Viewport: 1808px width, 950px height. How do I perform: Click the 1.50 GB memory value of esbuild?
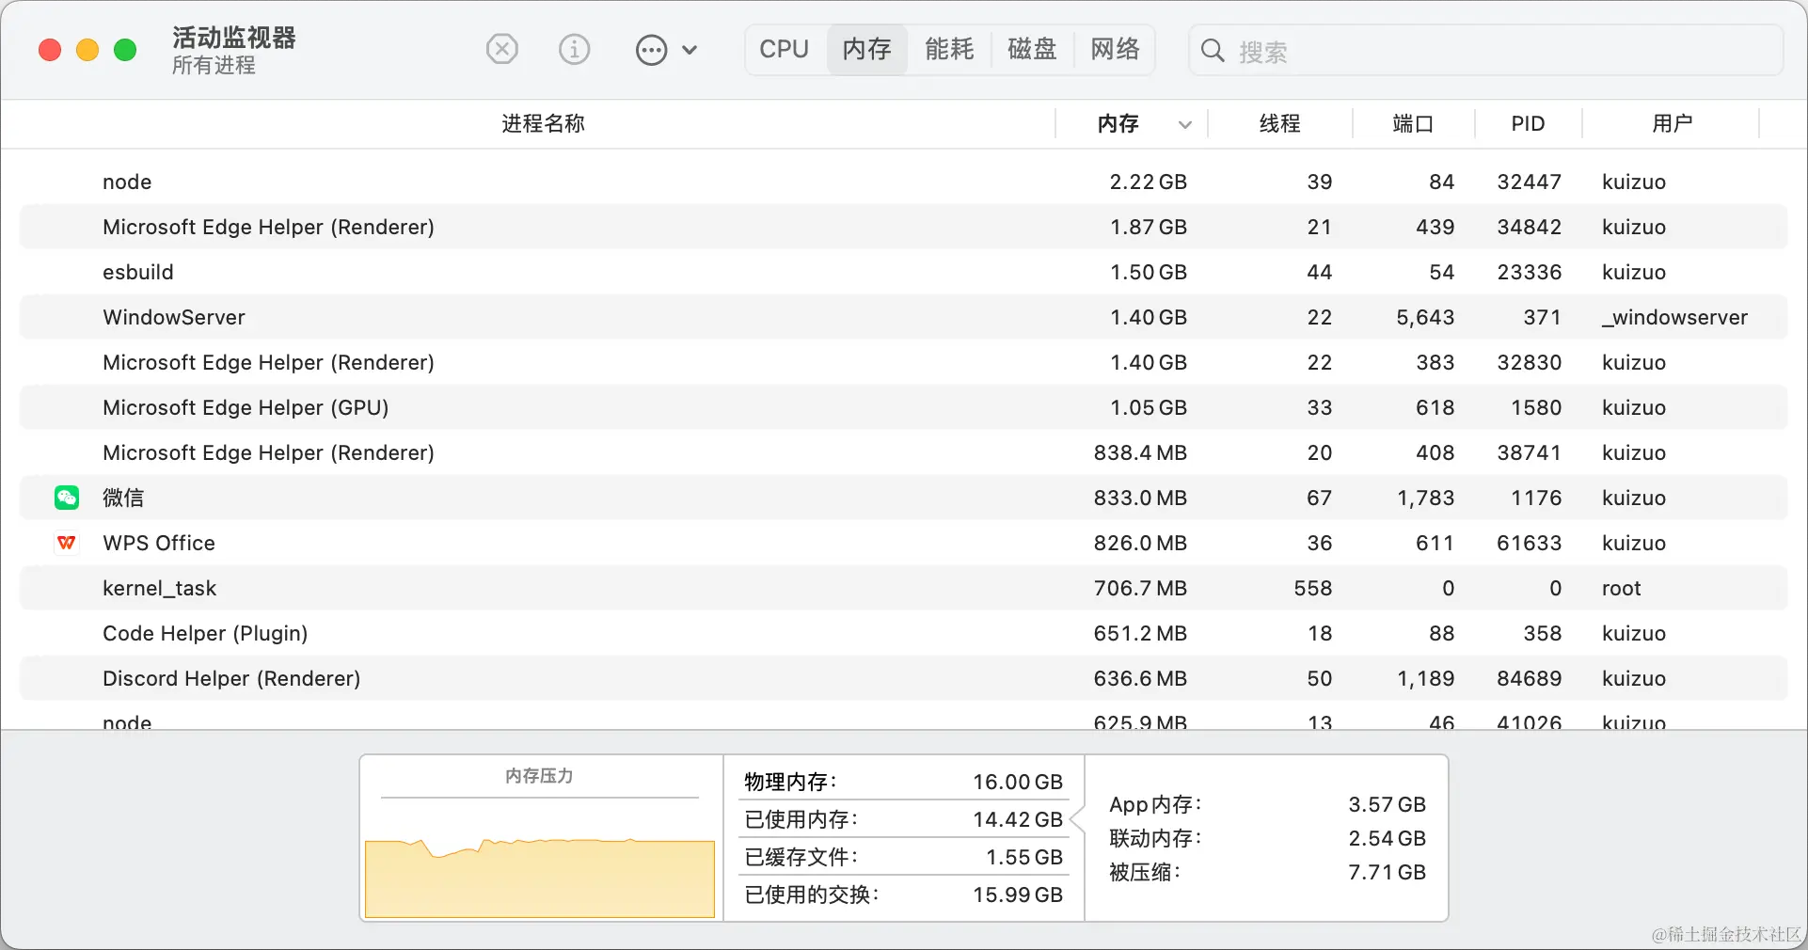tap(1148, 272)
